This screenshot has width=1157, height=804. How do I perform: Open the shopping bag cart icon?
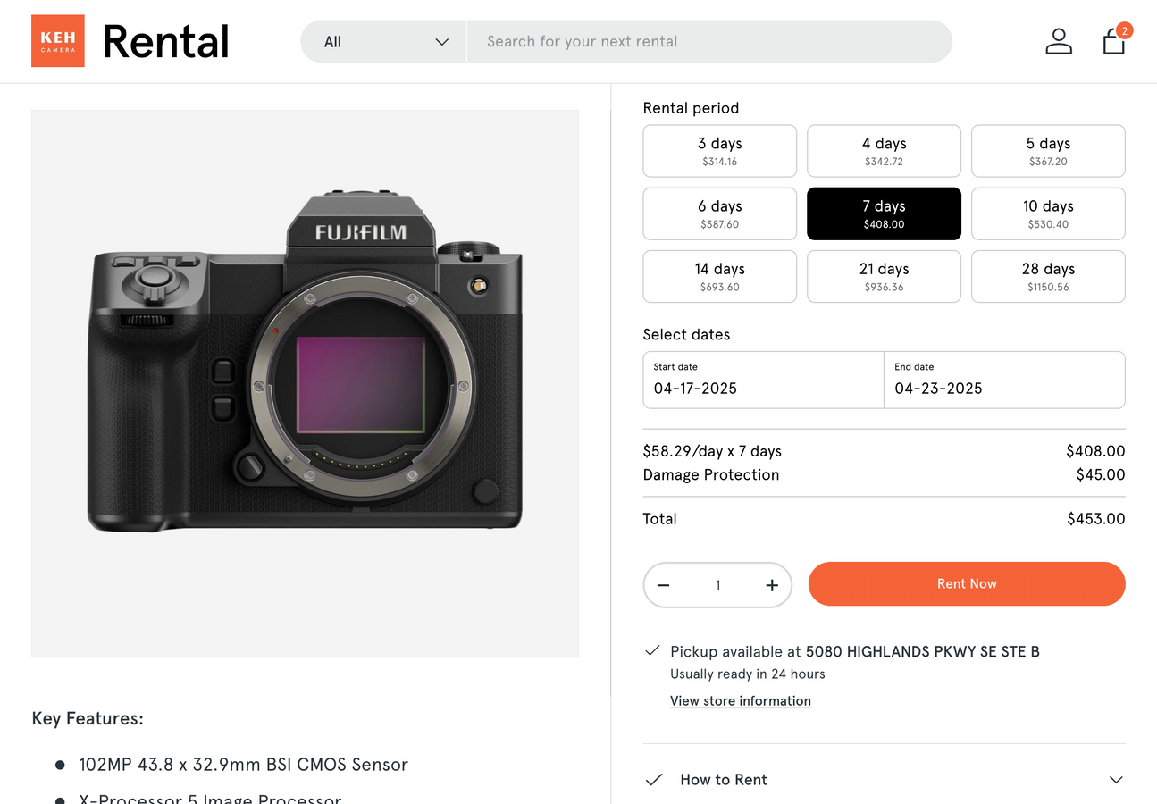pyautogui.click(x=1113, y=41)
